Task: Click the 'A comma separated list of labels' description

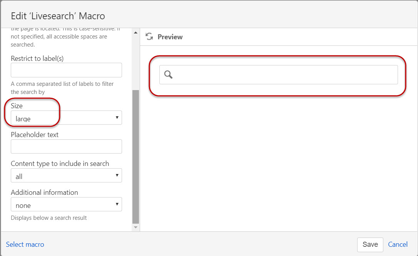Action: (62, 88)
